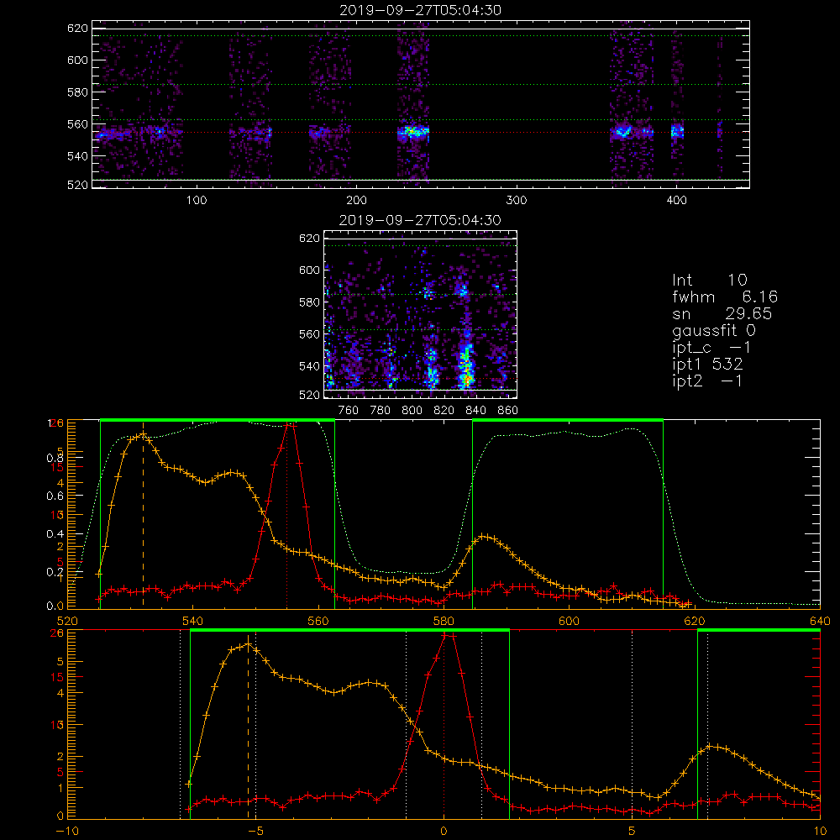Click x-axis label 640 on third plot
Viewport: 840px width, 840px height.
(x=820, y=621)
